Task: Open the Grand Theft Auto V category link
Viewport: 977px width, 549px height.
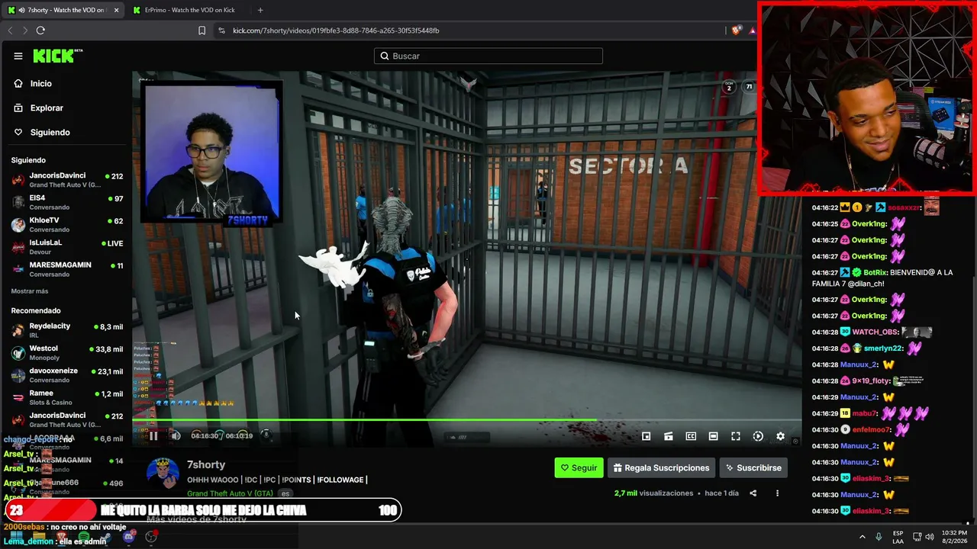Action: (x=230, y=494)
